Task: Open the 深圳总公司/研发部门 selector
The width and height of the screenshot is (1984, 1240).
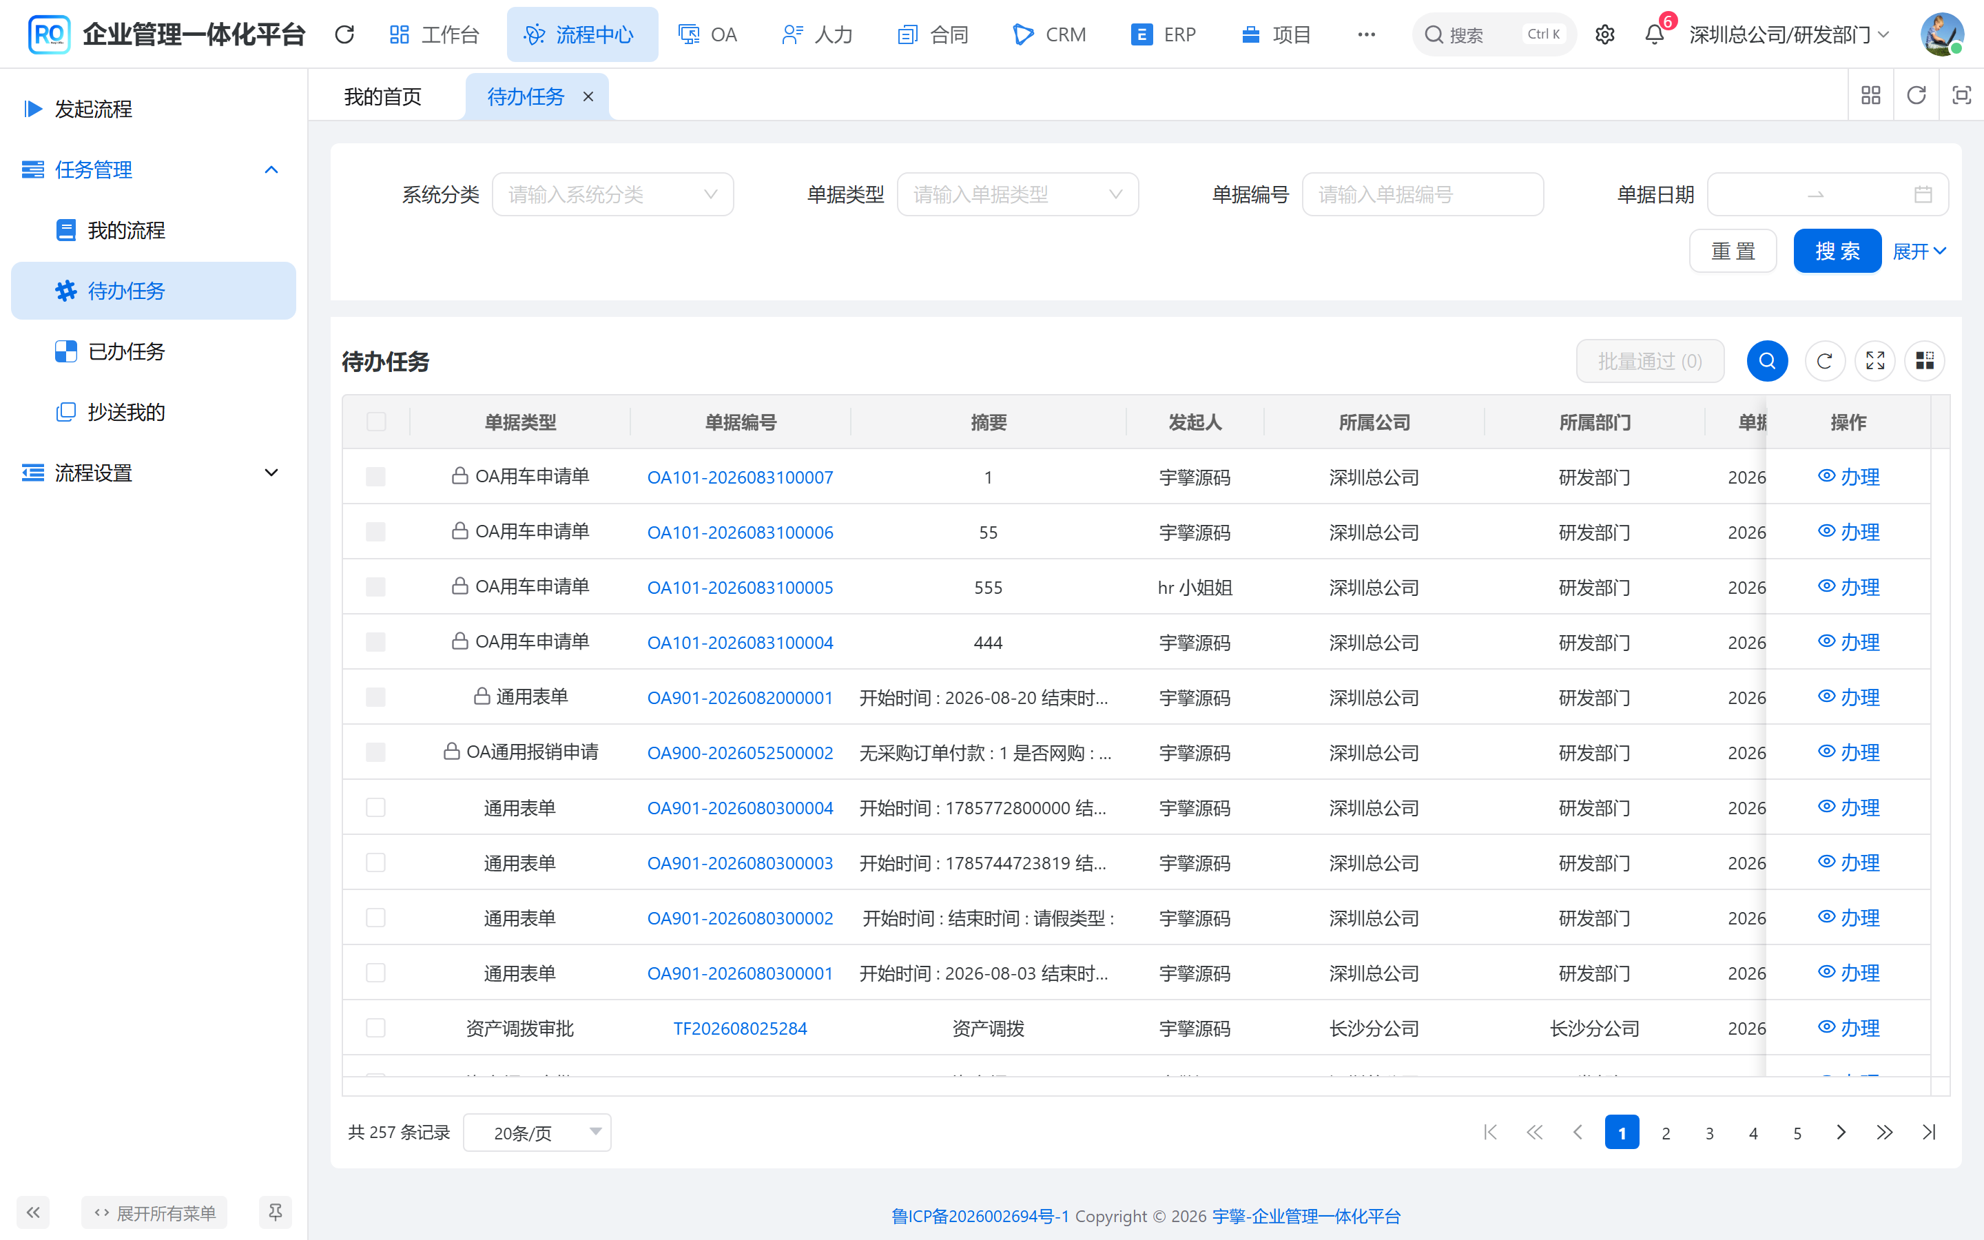Action: [1789, 34]
